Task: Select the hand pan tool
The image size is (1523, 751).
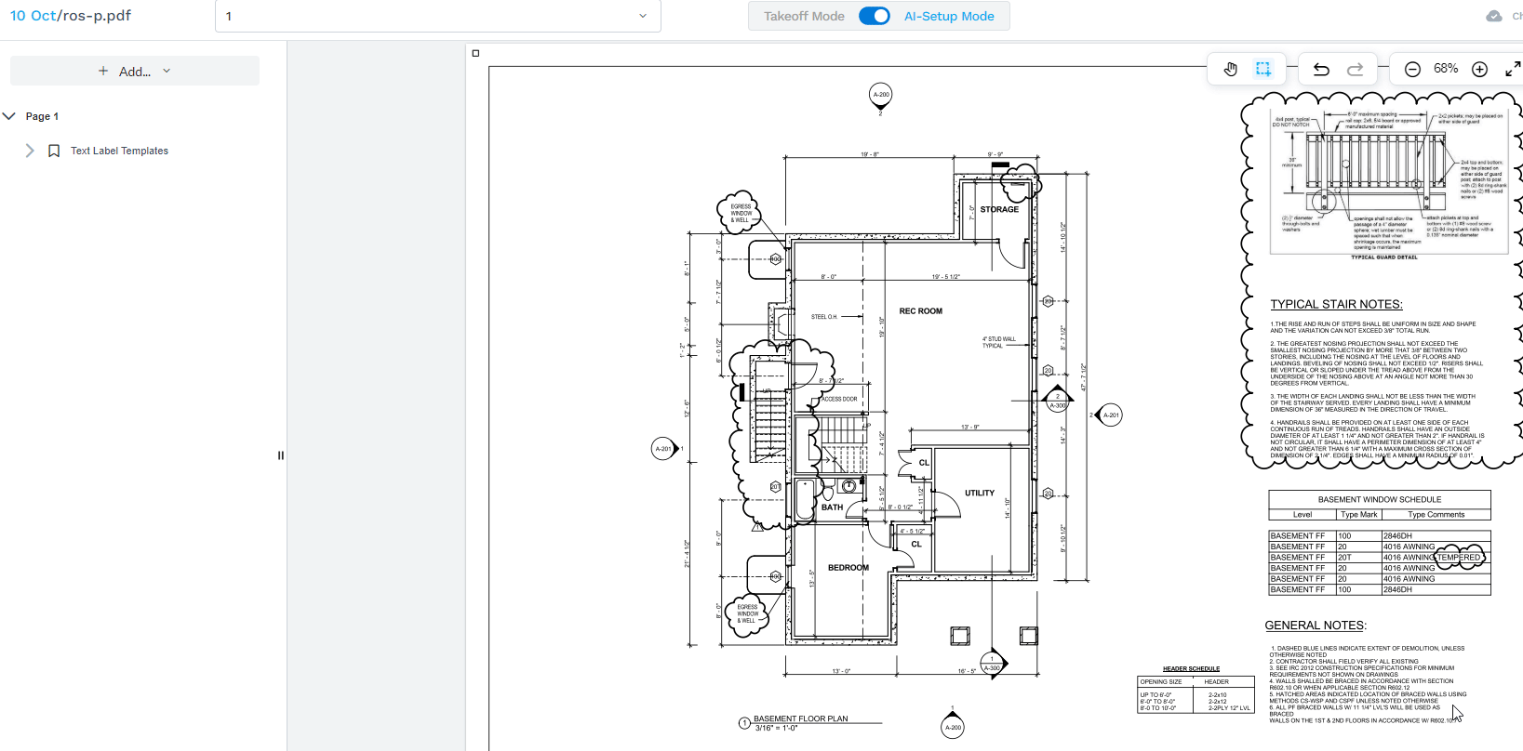Action: 1230,69
